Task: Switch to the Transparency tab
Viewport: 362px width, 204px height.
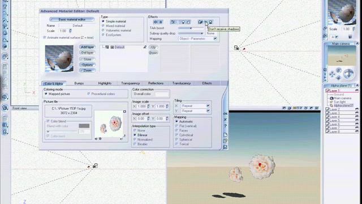Action: [131, 83]
